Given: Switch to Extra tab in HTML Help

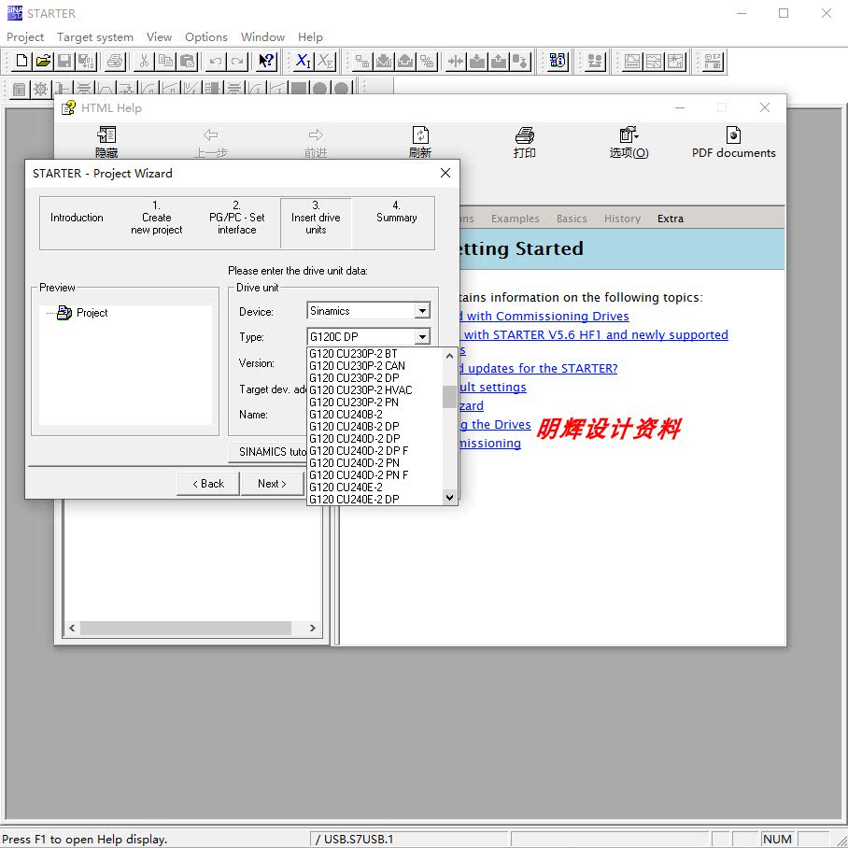Looking at the screenshot, I should (670, 219).
